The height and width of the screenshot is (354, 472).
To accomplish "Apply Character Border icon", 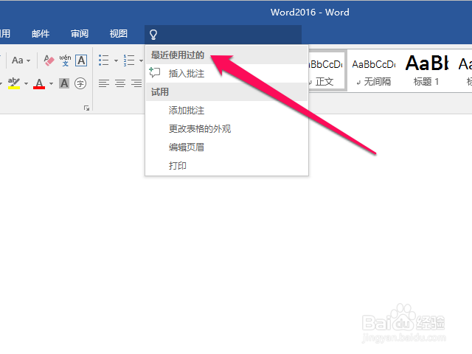I will 81,60.
